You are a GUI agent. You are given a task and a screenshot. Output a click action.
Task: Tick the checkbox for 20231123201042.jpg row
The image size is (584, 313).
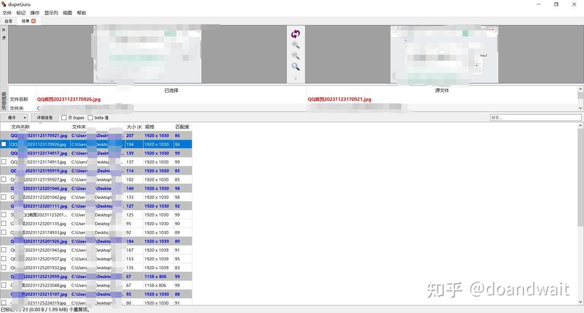[x=4, y=197]
